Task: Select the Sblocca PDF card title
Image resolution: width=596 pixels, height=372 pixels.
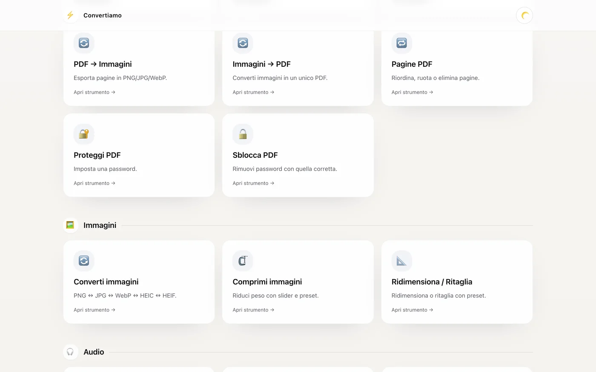Action: [255, 155]
